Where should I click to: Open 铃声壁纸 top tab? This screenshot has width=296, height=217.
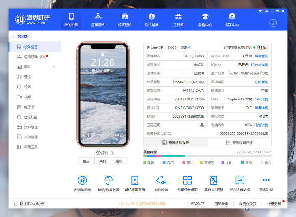coord(124,20)
